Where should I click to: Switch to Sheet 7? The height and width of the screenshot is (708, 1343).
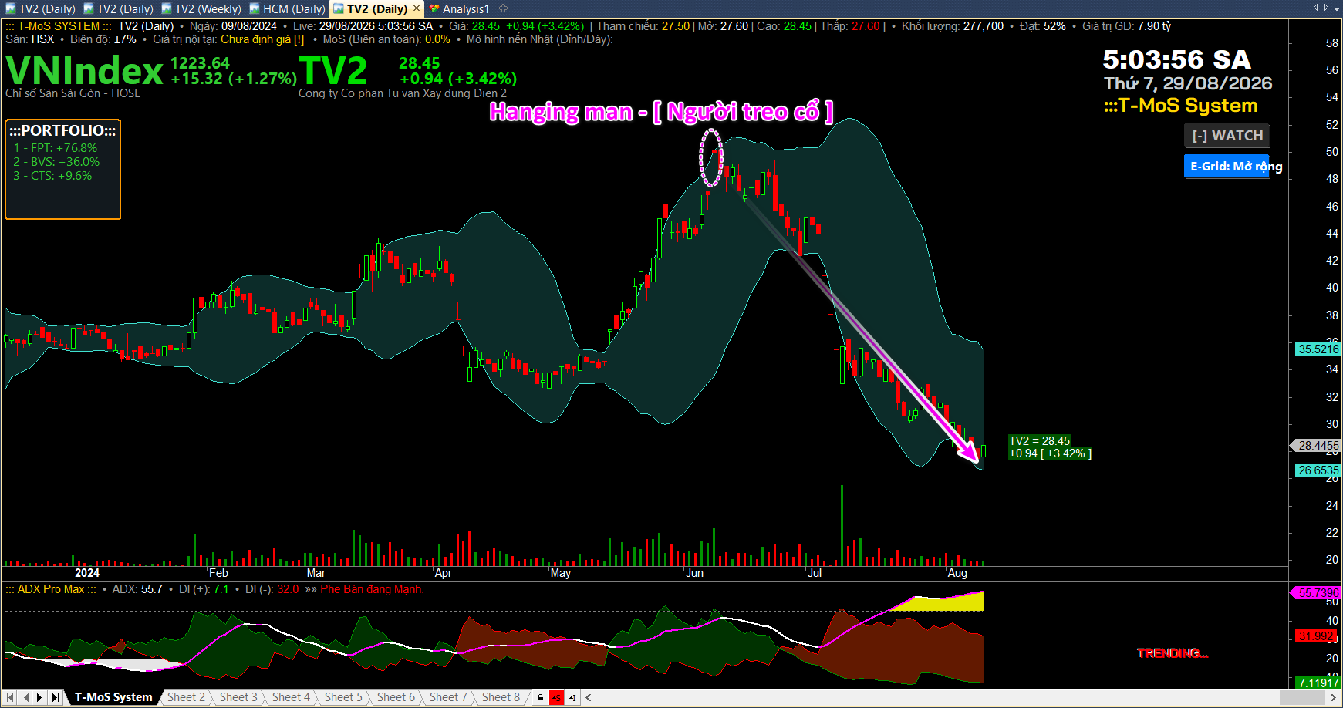pyautogui.click(x=448, y=697)
